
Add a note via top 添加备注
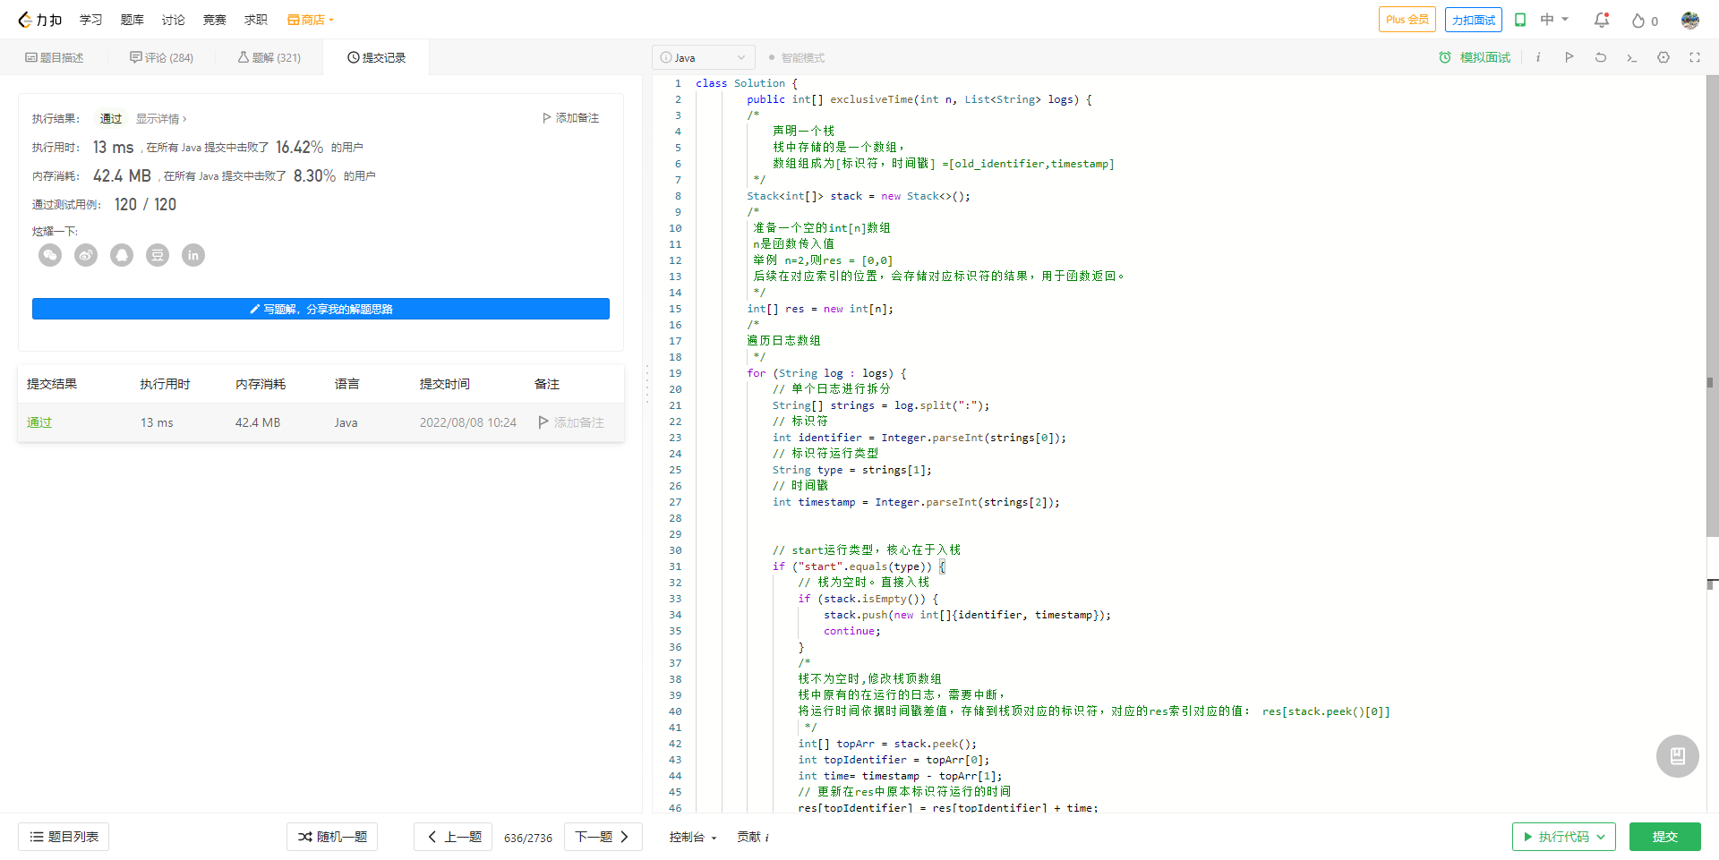coord(570,118)
